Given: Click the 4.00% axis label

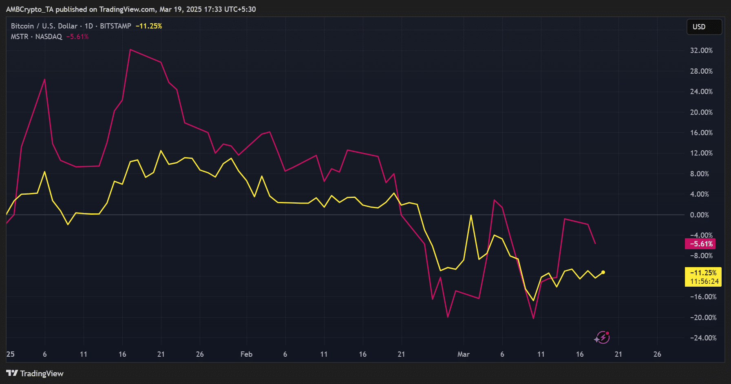Looking at the screenshot, I should (700, 194).
